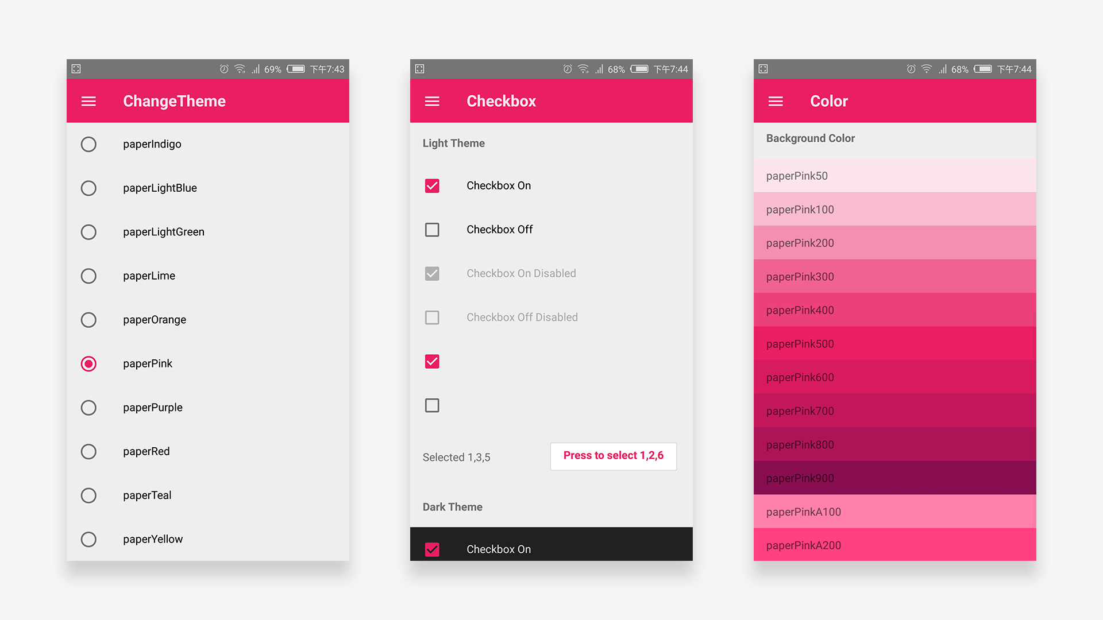Image resolution: width=1103 pixels, height=620 pixels.
Task: Click the ChangeTheme screen menu icon
Action: click(88, 102)
